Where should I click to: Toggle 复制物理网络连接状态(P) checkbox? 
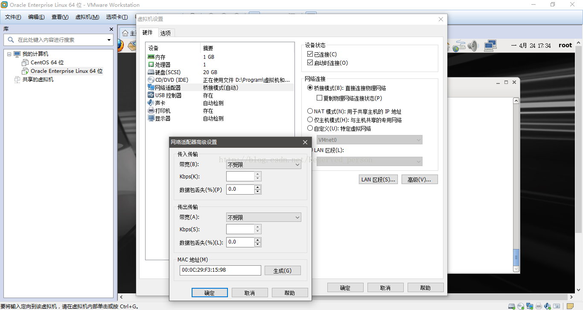click(319, 98)
